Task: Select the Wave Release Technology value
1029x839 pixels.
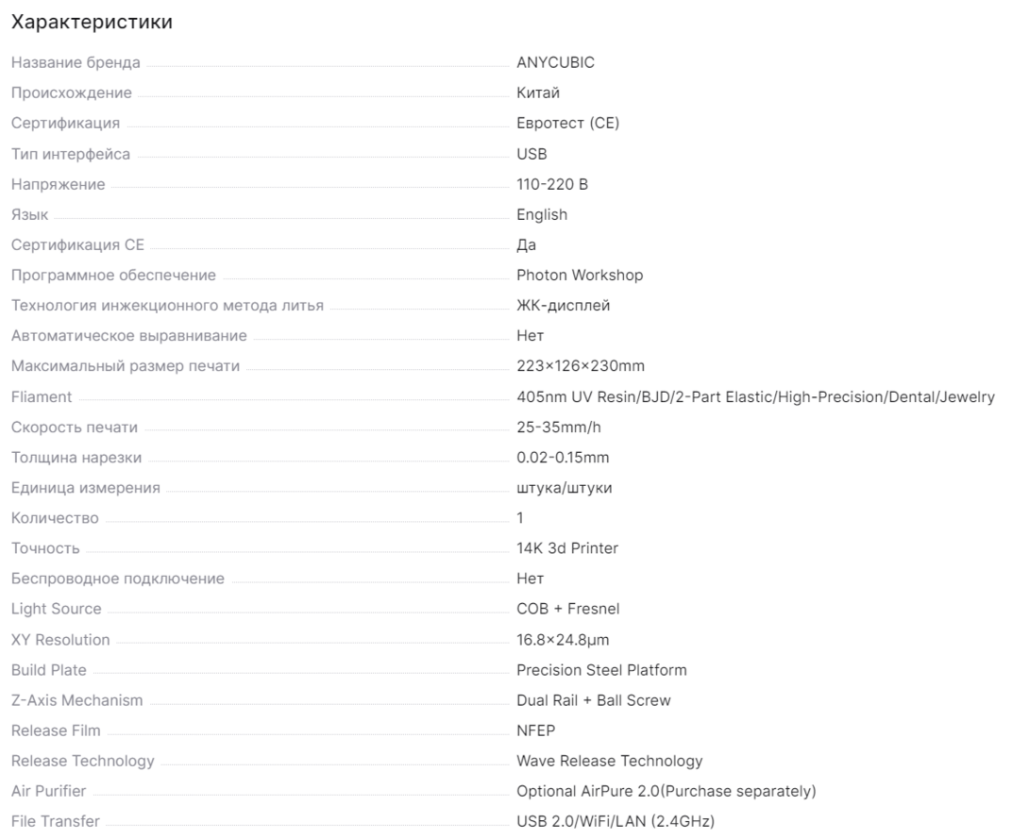Action: click(610, 761)
